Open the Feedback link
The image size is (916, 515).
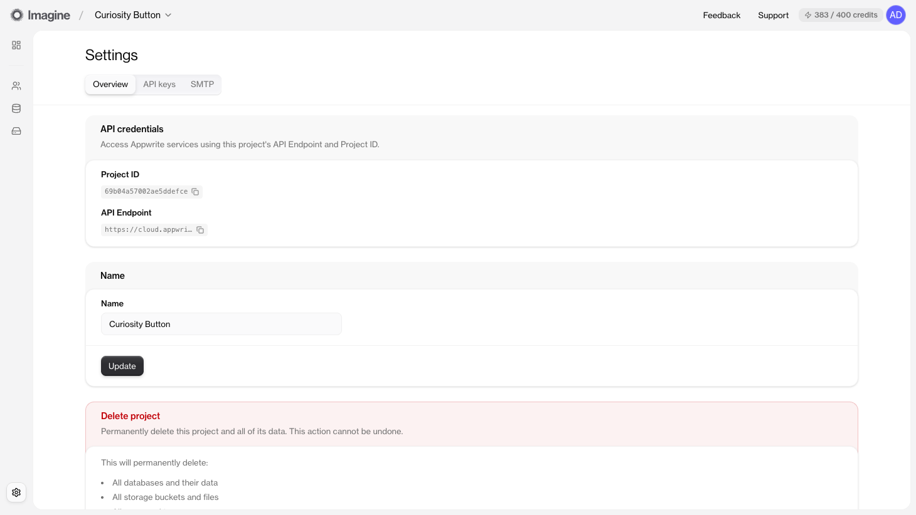tap(722, 15)
